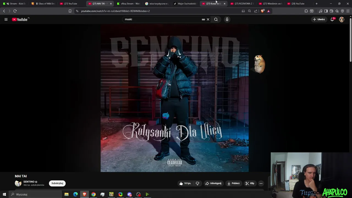This screenshot has height=198, width=352.
Task: Go to the YouTube home logo
Action: click(20, 19)
